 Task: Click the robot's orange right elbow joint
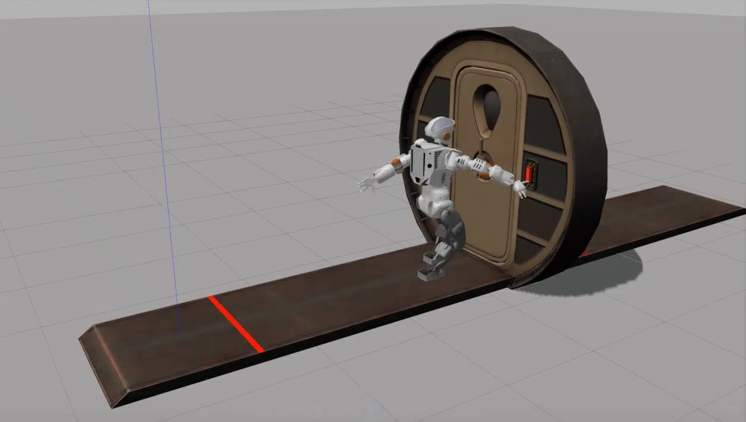(485, 174)
